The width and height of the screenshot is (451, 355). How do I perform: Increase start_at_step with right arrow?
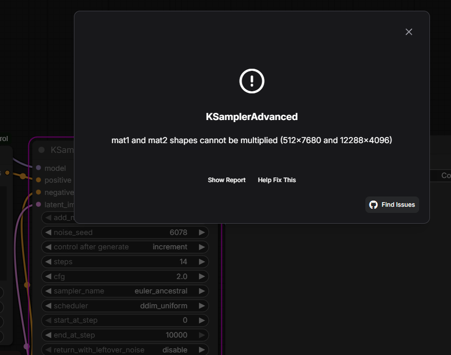(x=202, y=320)
